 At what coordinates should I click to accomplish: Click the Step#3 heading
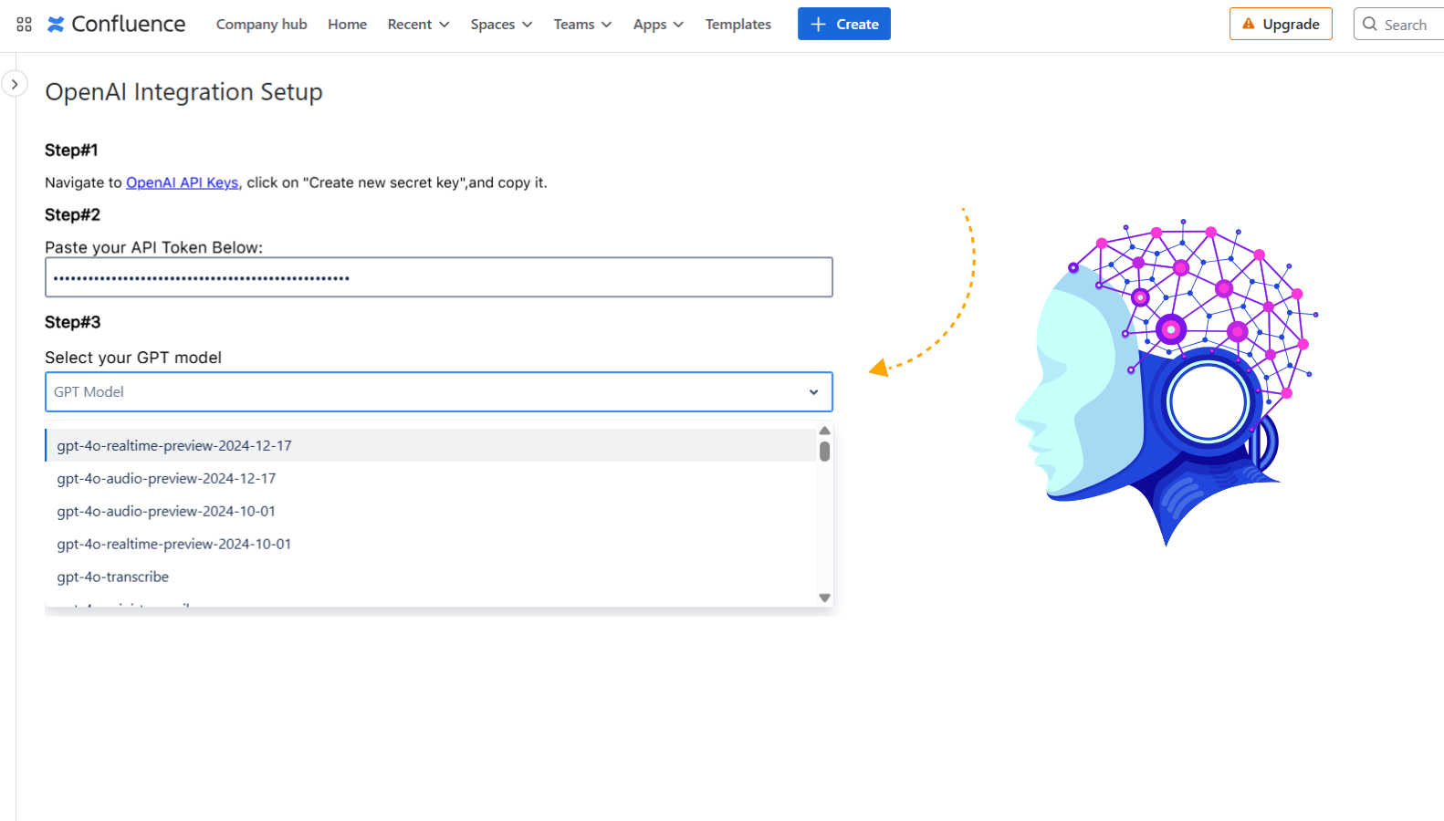click(x=72, y=322)
